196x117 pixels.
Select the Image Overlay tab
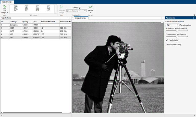pyautogui.click(x=80, y=18)
